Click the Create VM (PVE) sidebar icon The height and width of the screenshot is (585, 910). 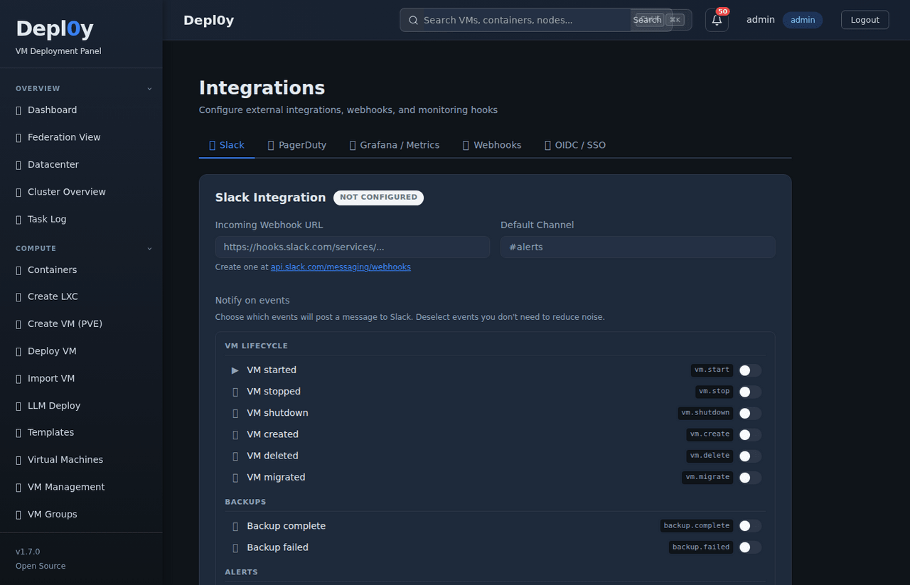point(18,324)
